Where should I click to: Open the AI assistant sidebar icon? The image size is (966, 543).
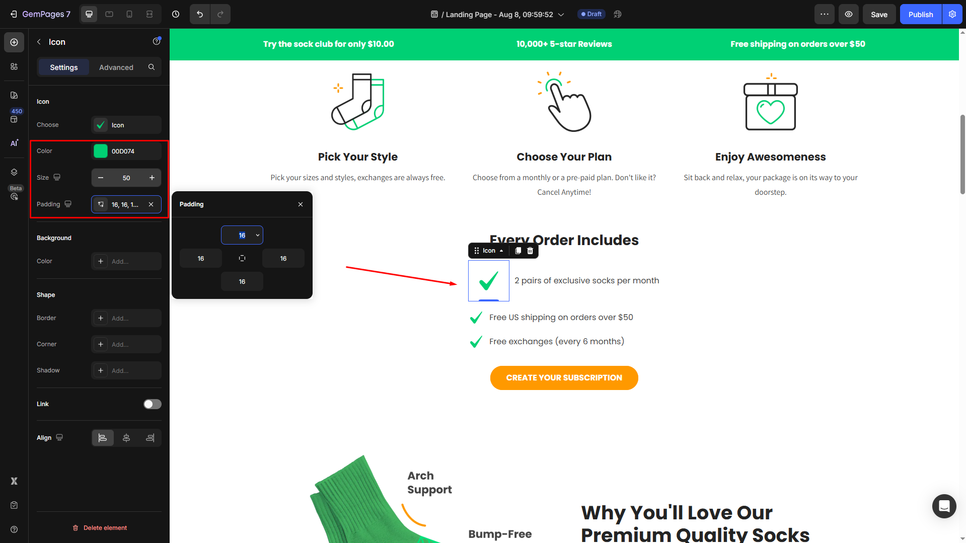pos(14,143)
